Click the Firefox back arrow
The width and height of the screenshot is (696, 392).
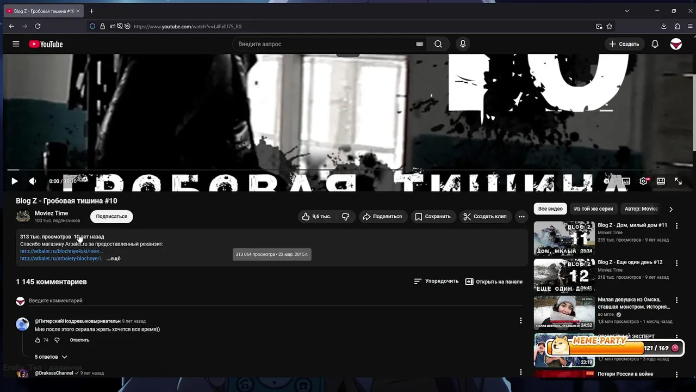[x=11, y=26]
